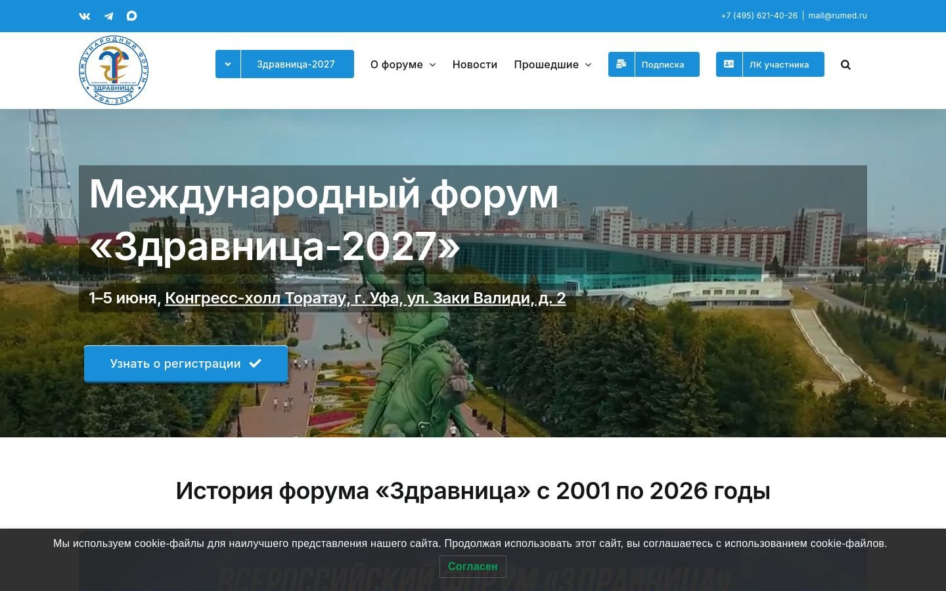Open the О форуме menu item
Screen dimensions: 946x591
point(397,64)
